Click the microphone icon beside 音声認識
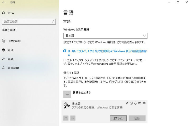The width and height of the screenshot is (190, 126). 3,68
